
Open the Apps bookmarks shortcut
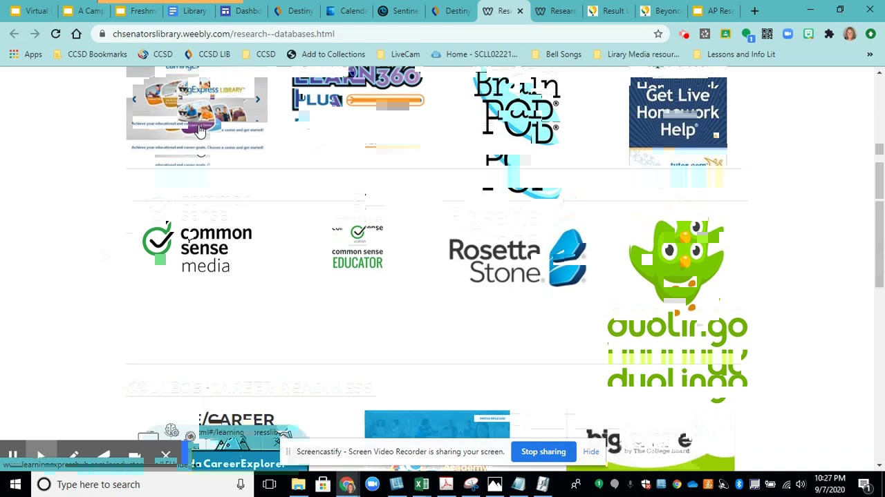tap(26, 54)
